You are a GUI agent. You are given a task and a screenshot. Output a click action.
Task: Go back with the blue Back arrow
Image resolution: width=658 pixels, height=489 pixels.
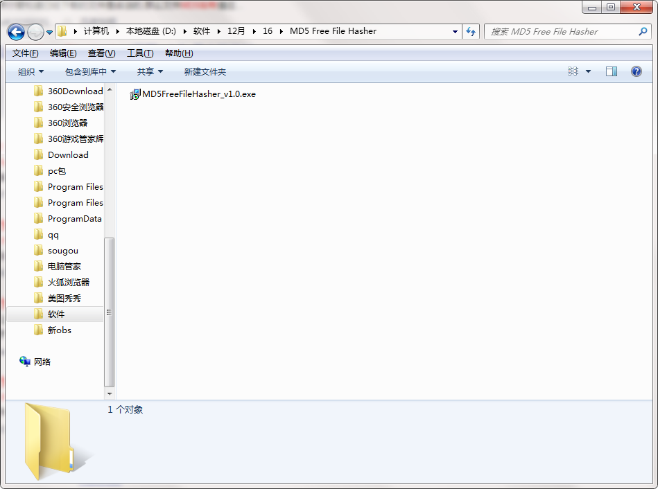tap(17, 32)
